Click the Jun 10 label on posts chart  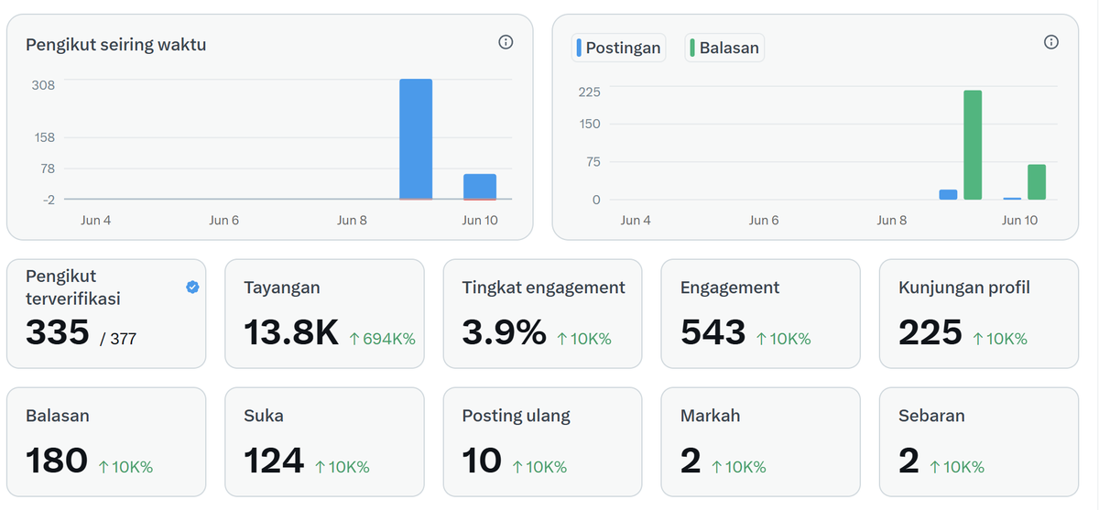1019,221
